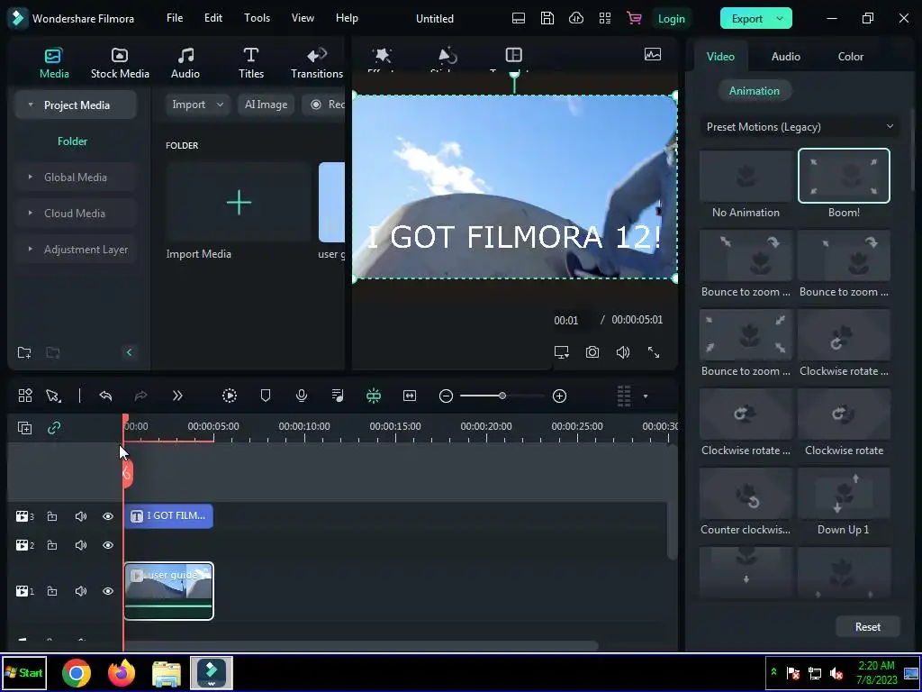Screen dimensions: 922x692
Task: Open the preview display settings icon
Action: [562, 352]
